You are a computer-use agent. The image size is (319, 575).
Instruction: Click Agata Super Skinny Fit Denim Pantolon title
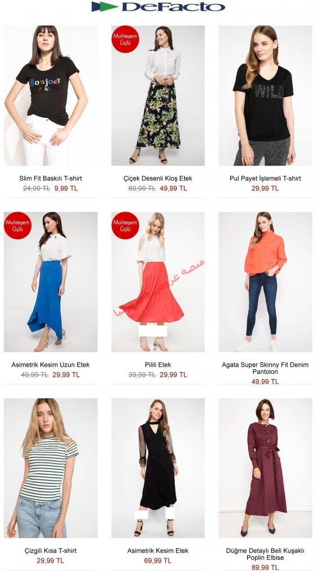tap(265, 368)
